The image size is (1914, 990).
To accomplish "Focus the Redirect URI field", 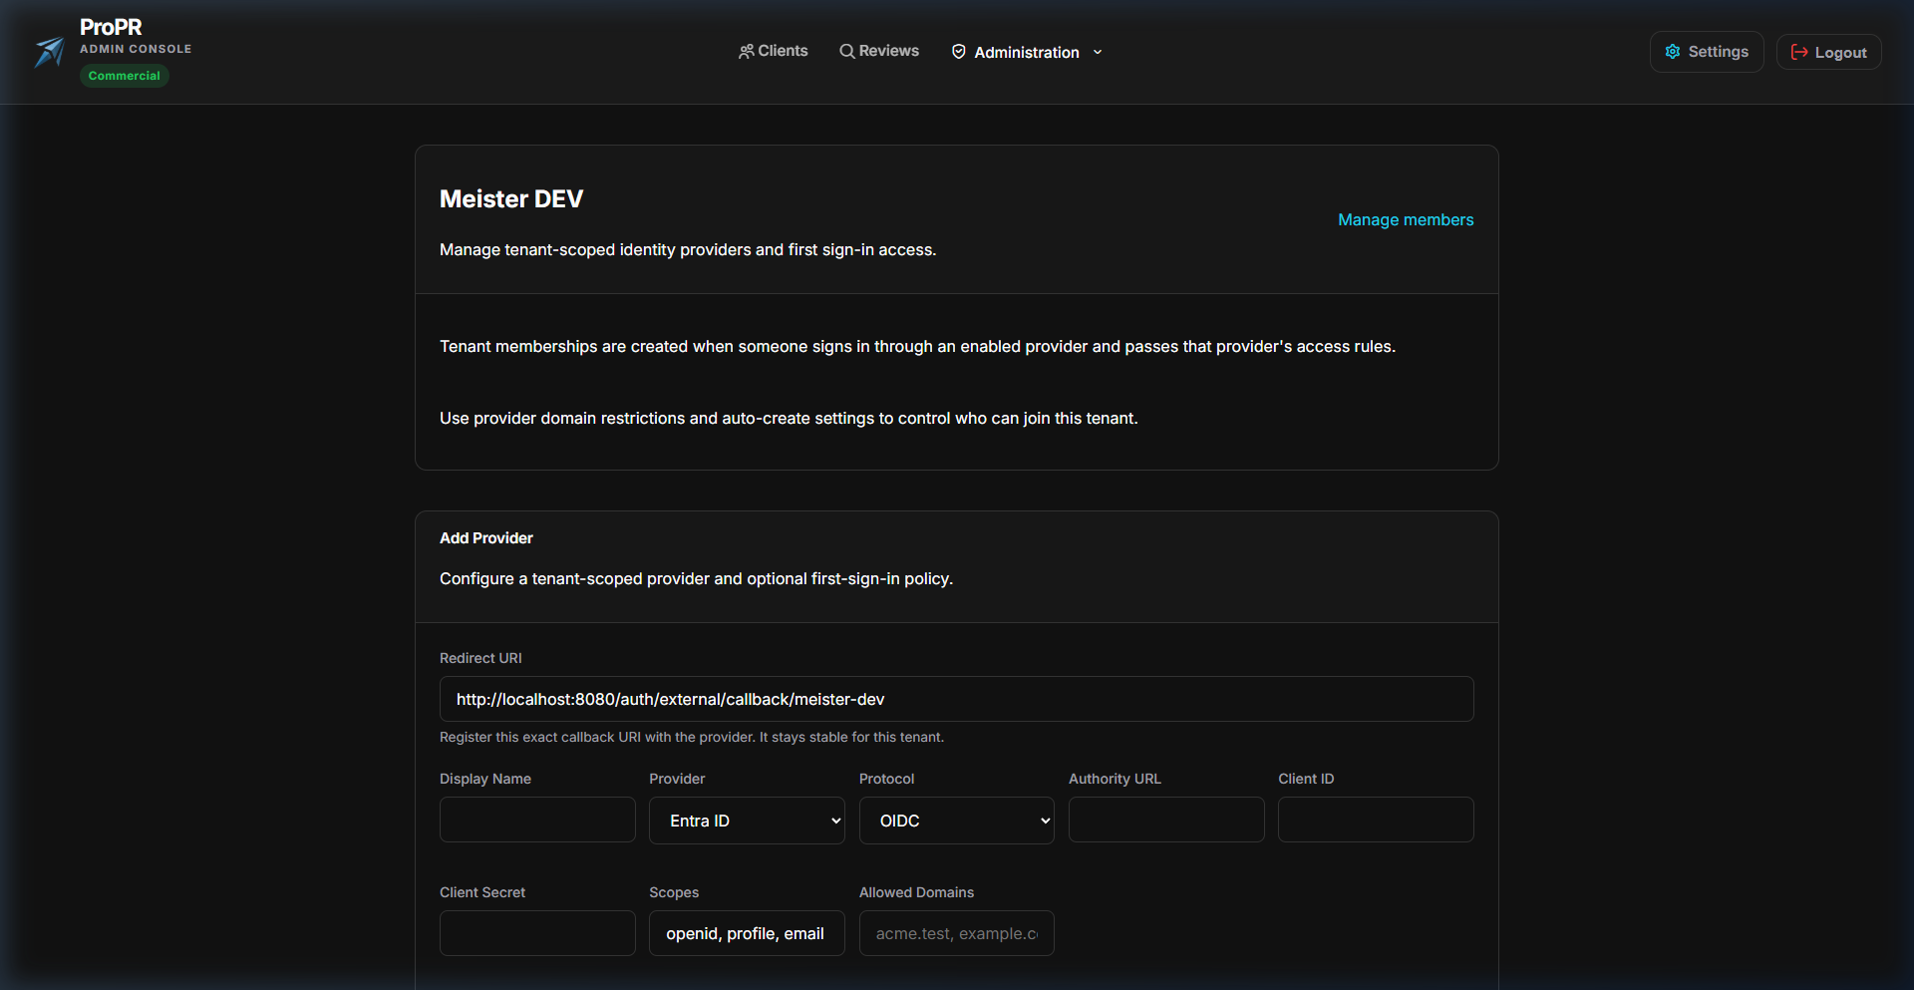I will (957, 699).
